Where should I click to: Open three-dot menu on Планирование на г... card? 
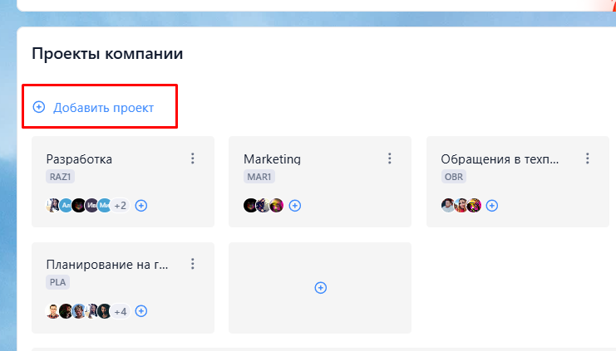click(193, 264)
